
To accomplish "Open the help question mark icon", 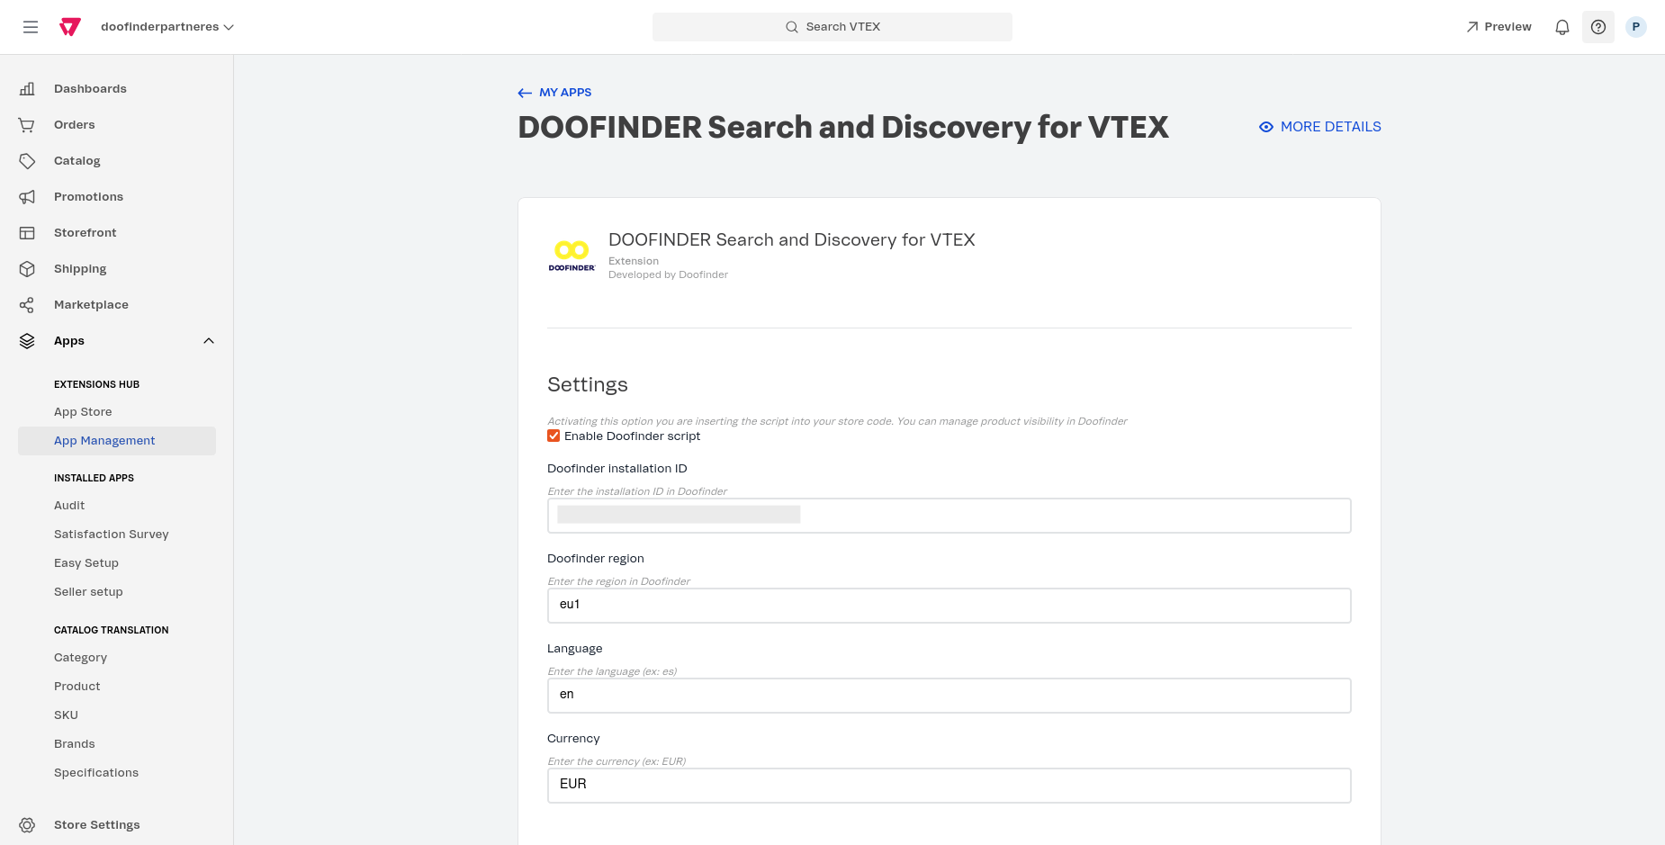I will [x=1598, y=27].
